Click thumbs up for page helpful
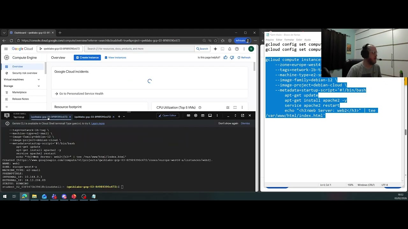 (x=225, y=58)
